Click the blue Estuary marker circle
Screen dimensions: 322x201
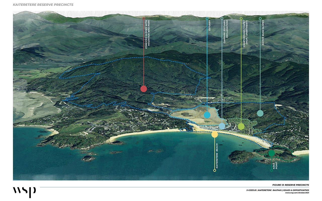point(207,115)
